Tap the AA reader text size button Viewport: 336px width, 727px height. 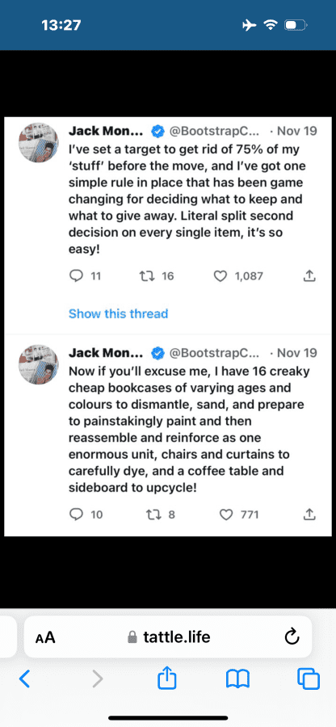tap(45, 637)
